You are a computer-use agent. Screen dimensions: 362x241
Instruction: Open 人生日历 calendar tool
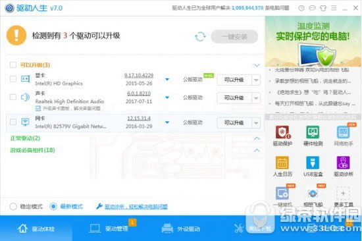(x=282, y=167)
